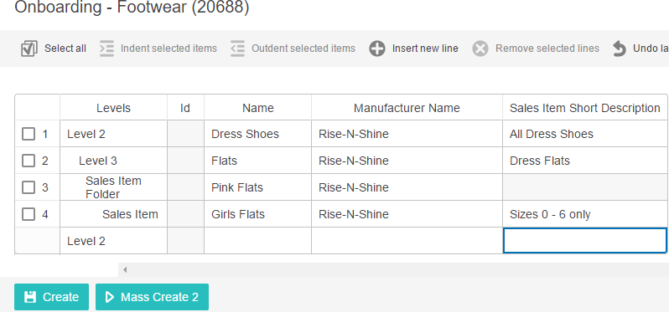The width and height of the screenshot is (669, 312).
Task: Check the box for row 2 Flats
Action: pos(29,161)
